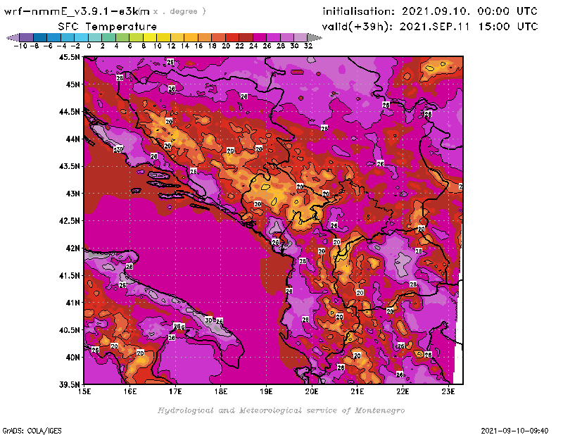Viewport: 563px width, 435px height.
Task: Click the legend swatch between 28 and 30
Action: click(287, 37)
